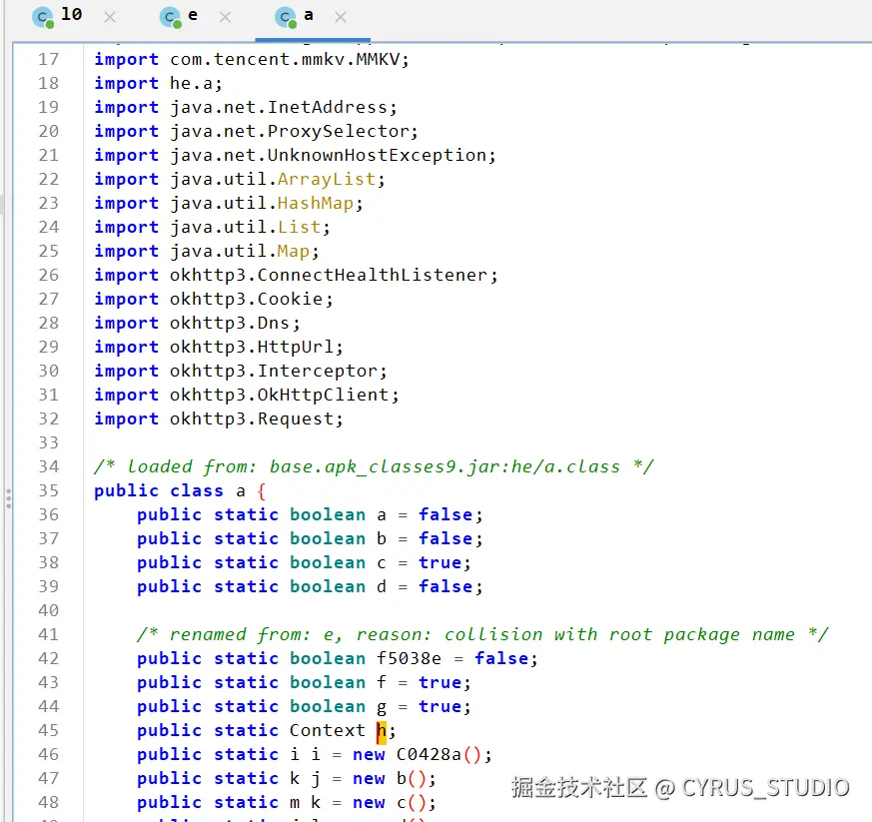Close the a tab

coord(341,17)
